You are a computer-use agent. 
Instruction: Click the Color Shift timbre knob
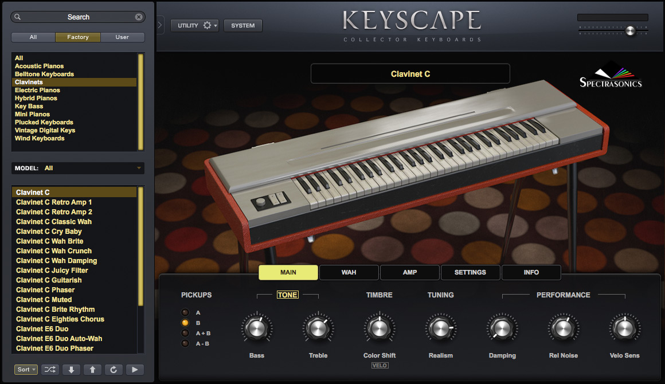coord(380,328)
